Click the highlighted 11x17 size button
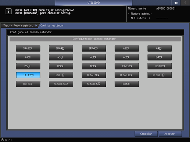The height and width of the screenshot is (142, 190). point(28,75)
